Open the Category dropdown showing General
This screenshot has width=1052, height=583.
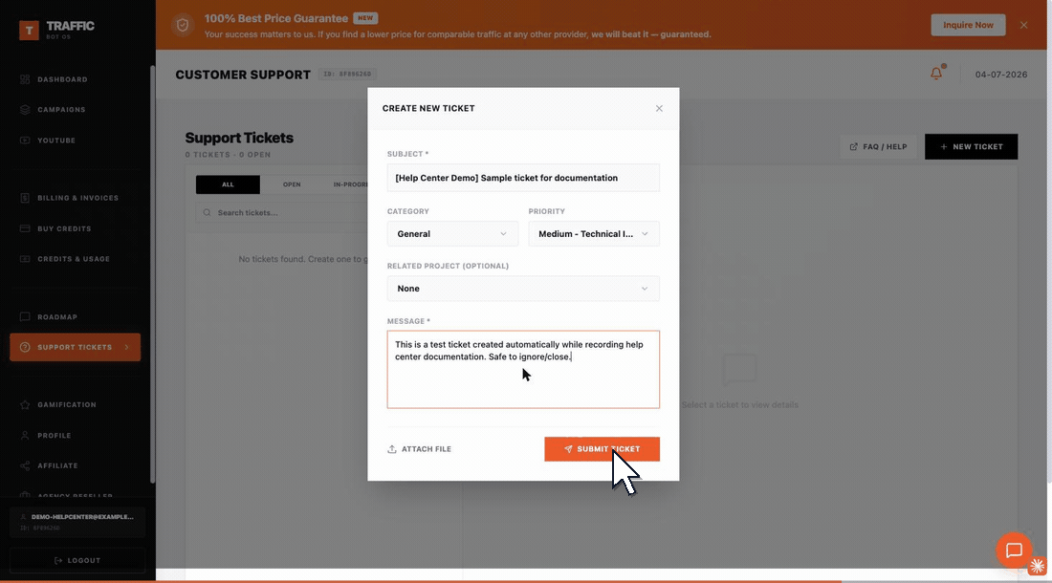click(x=453, y=234)
